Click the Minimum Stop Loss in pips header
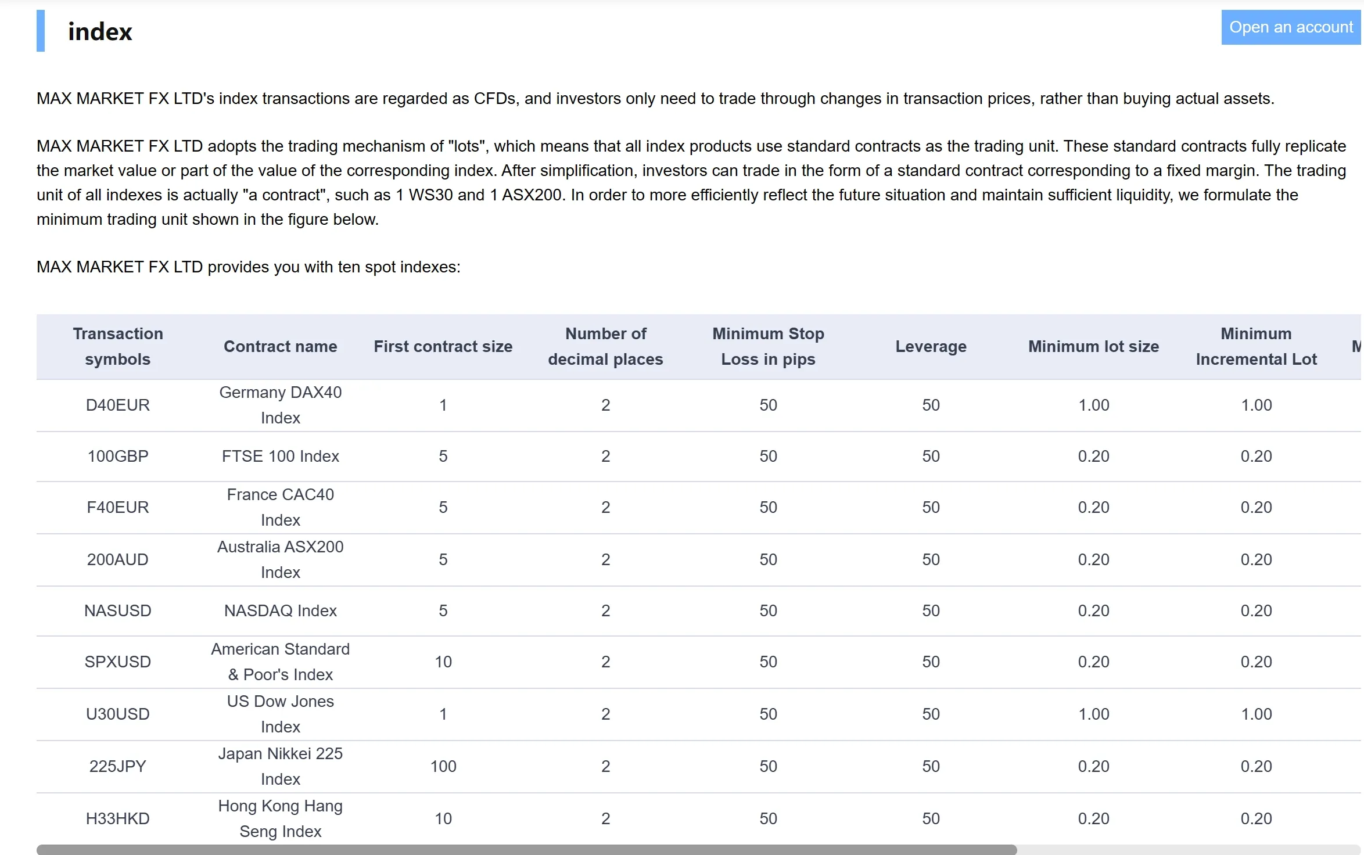Screen dimensions: 1364x855 point(769,346)
